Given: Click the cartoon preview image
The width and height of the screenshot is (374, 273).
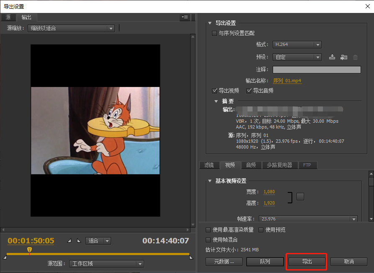Looking at the screenshot, I should [95, 130].
